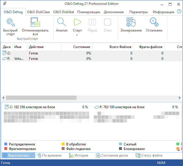Click NUM indicator in status bar
Image resolution: width=183 pixels, height=166 pixels.
tap(161, 163)
